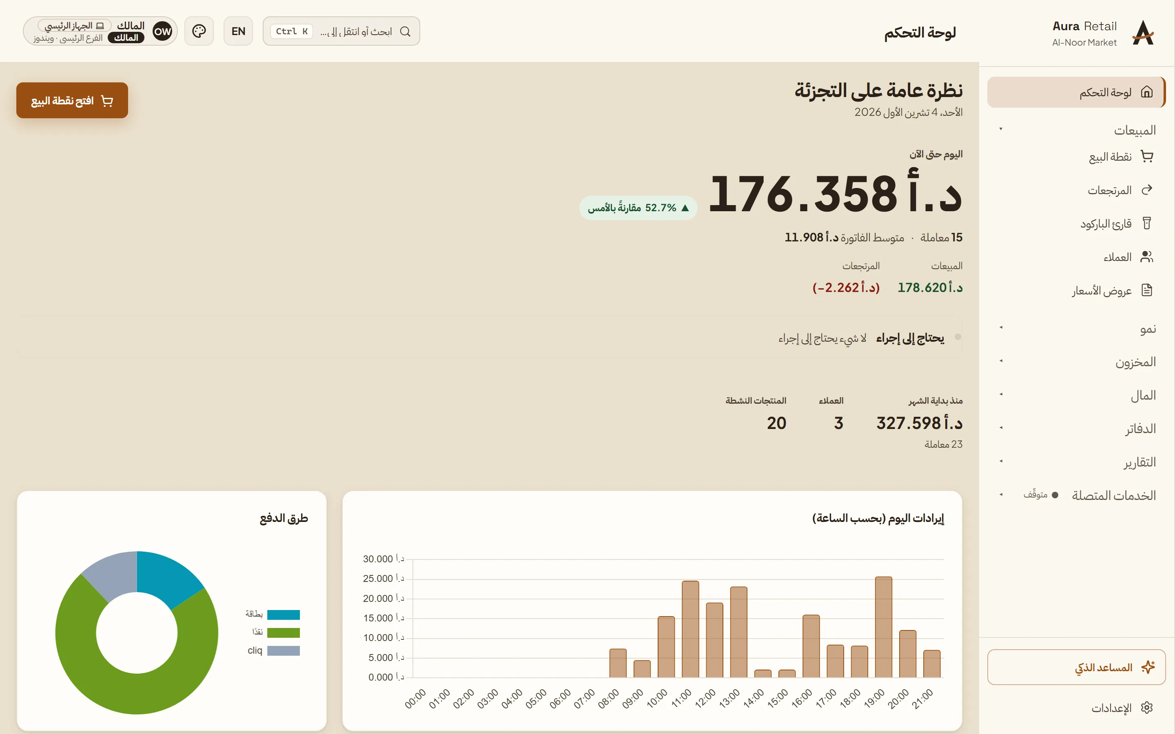Click the laptop icon in الجهاز الرئيسي chip
The image size is (1175, 734).
click(x=100, y=25)
